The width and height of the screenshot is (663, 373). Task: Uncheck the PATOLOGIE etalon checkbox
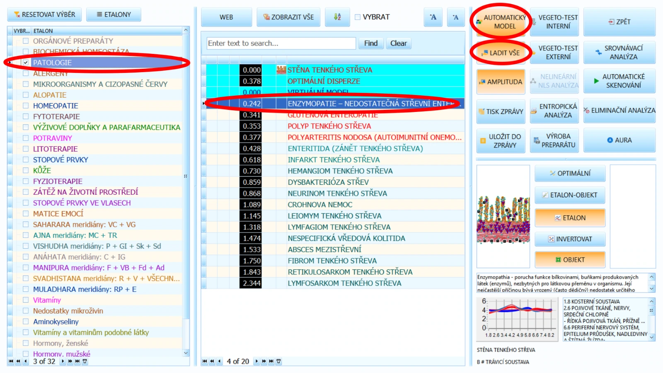[x=26, y=63]
